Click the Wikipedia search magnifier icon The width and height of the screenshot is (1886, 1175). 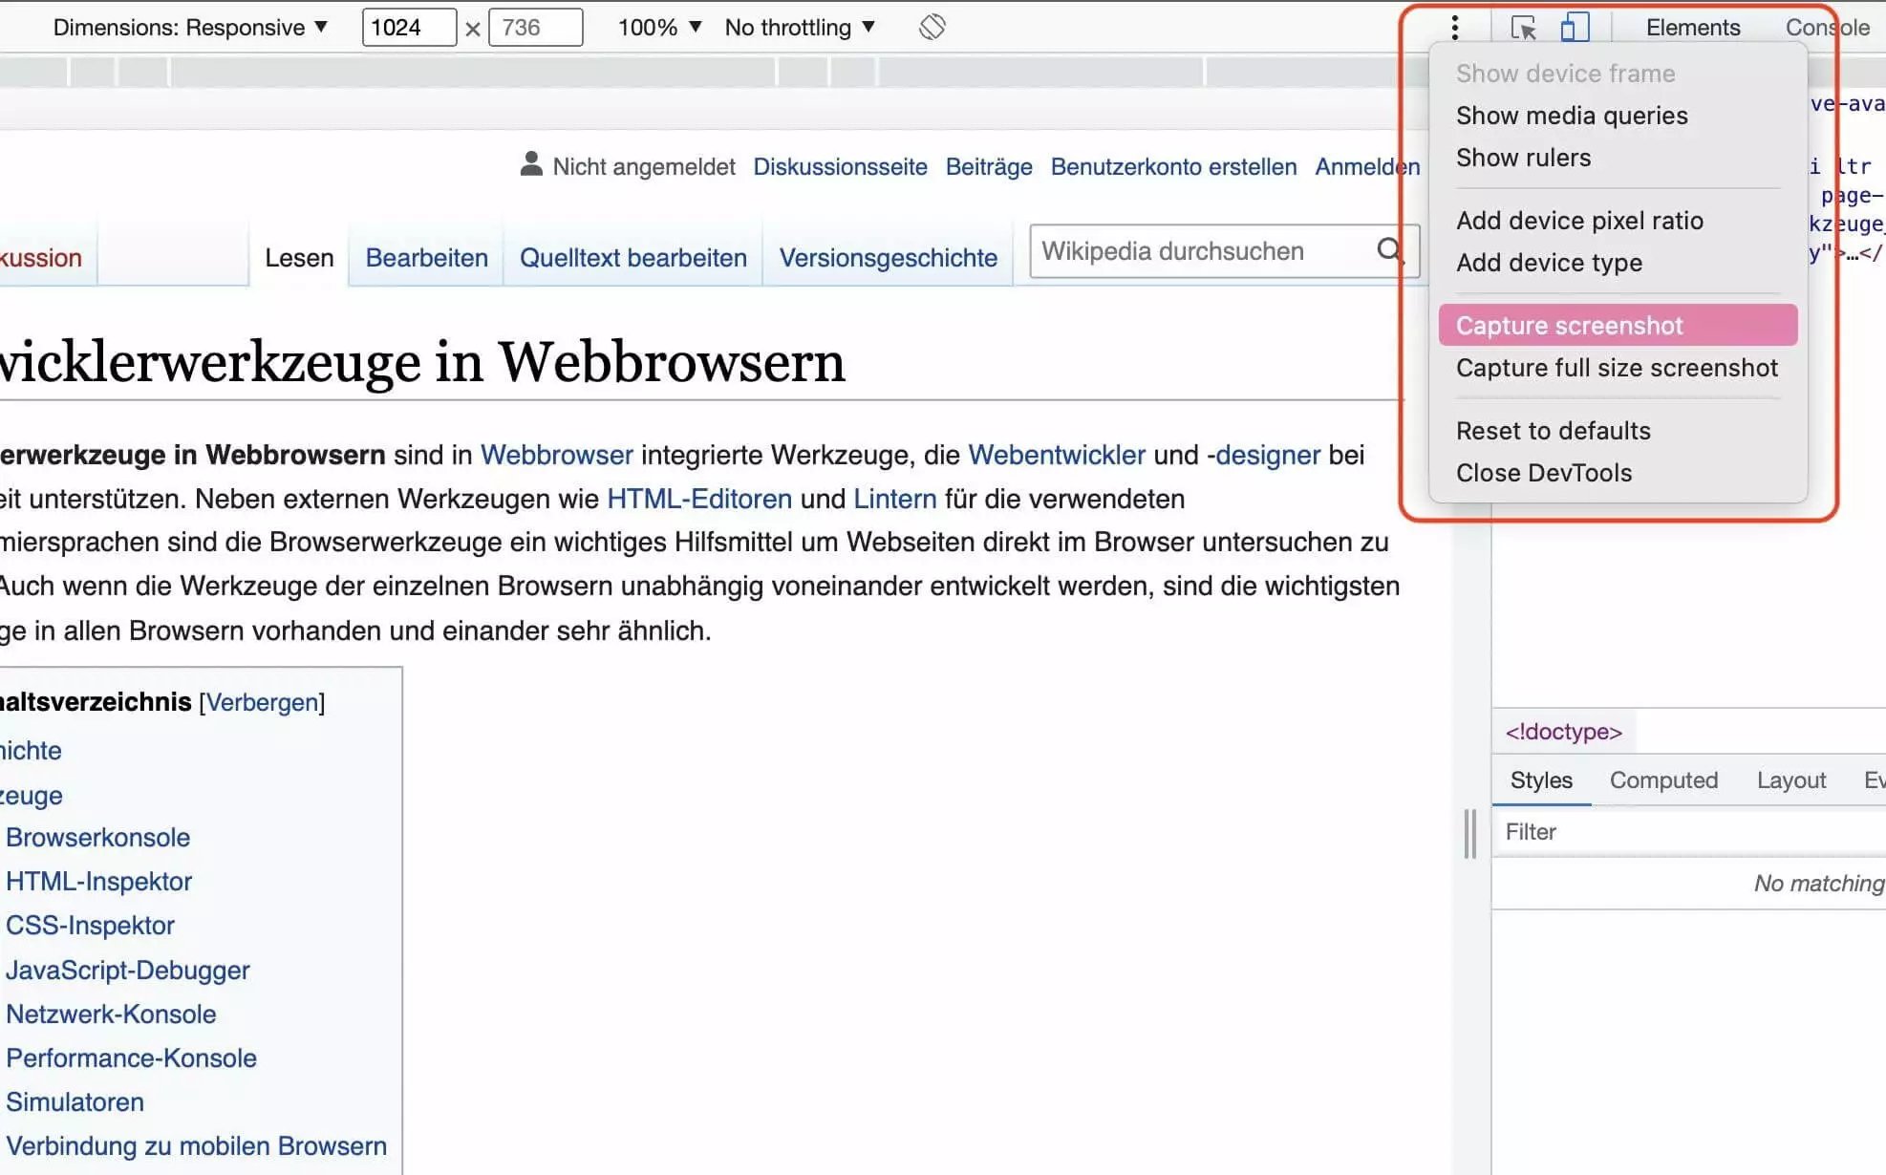coord(1390,250)
